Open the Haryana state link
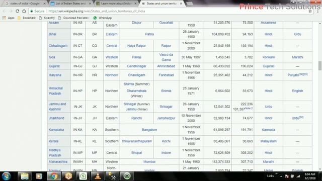 coord(55,75)
